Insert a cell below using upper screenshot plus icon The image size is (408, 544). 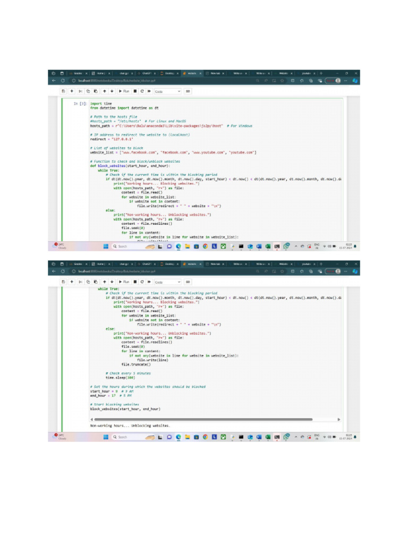(72, 91)
